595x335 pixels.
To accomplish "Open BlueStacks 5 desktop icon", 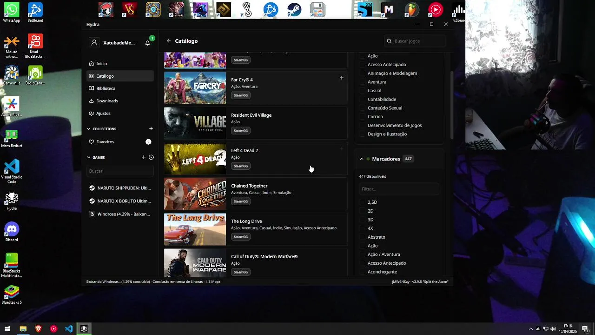I will pos(12,295).
